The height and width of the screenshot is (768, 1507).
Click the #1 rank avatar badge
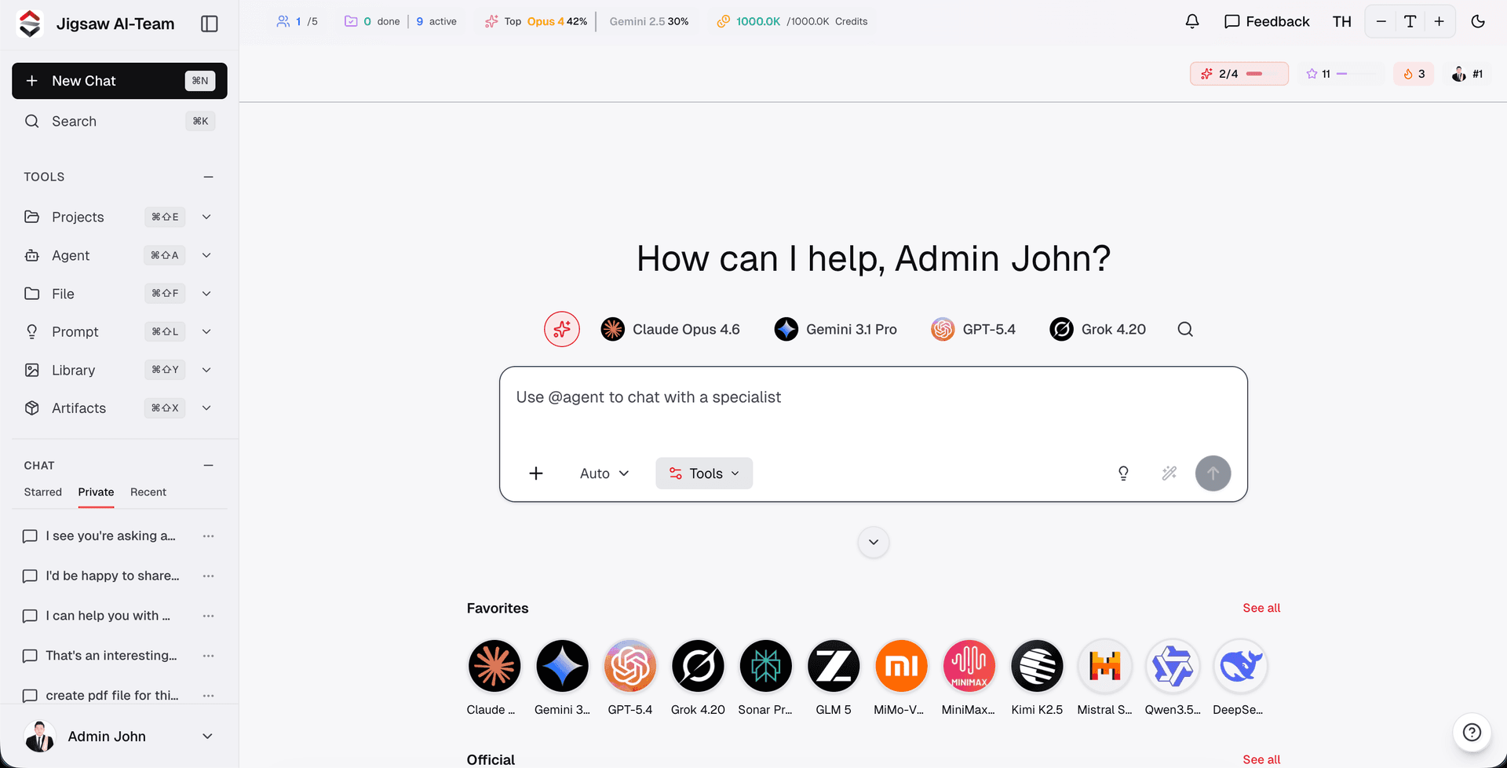click(x=1467, y=74)
